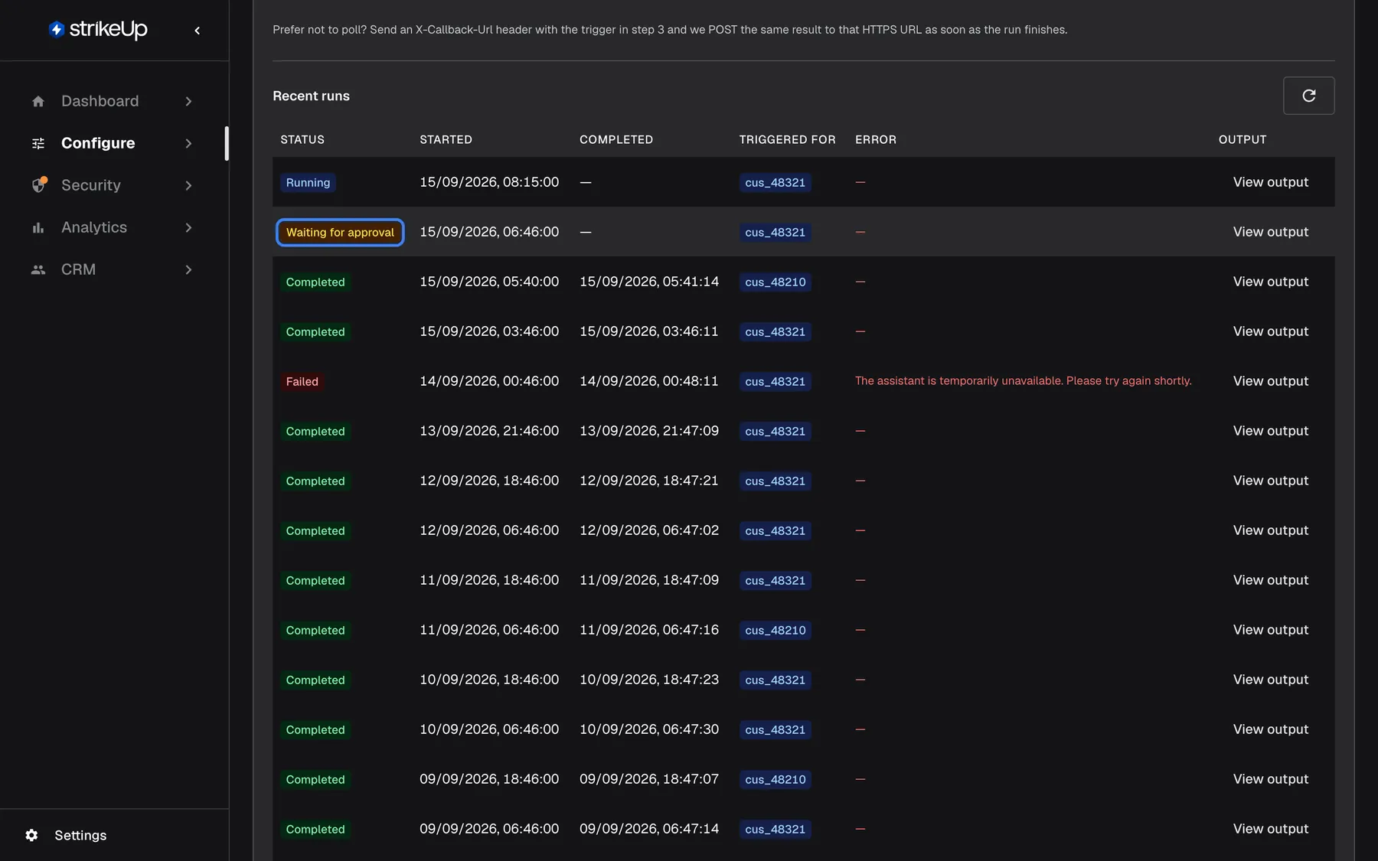The width and height of the screenshot is (1378, 861).
Task: View output of the Waiting for approval run
Action: 1270,232
